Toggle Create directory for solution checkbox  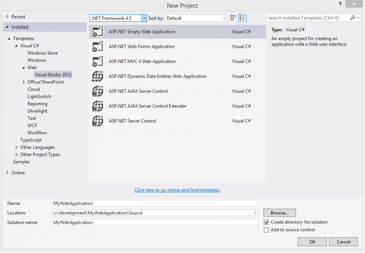(x=266, y=222)
